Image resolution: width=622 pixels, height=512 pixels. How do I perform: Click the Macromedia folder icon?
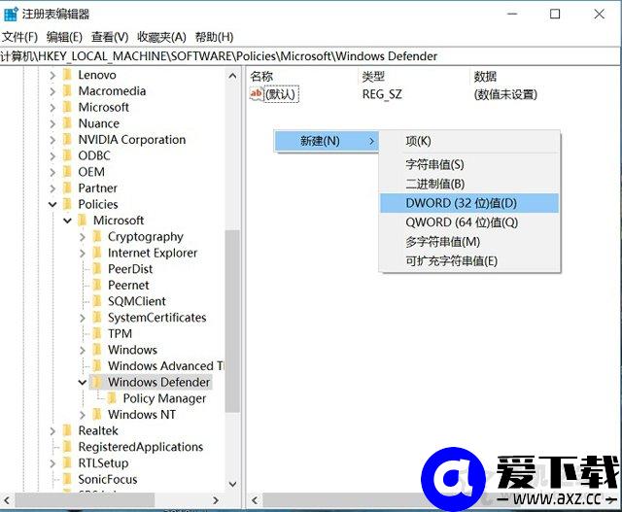coord(67,90)
